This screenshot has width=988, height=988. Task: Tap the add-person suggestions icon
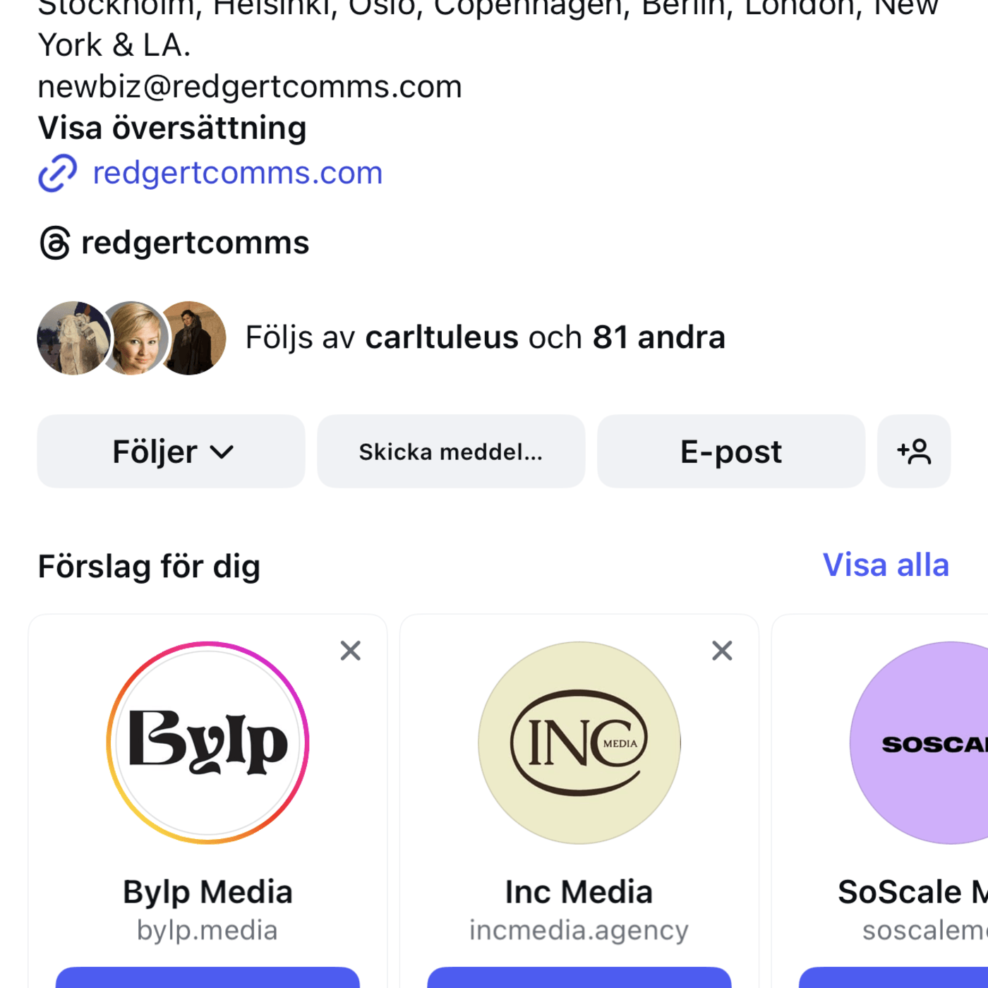[x=914, y=452]
